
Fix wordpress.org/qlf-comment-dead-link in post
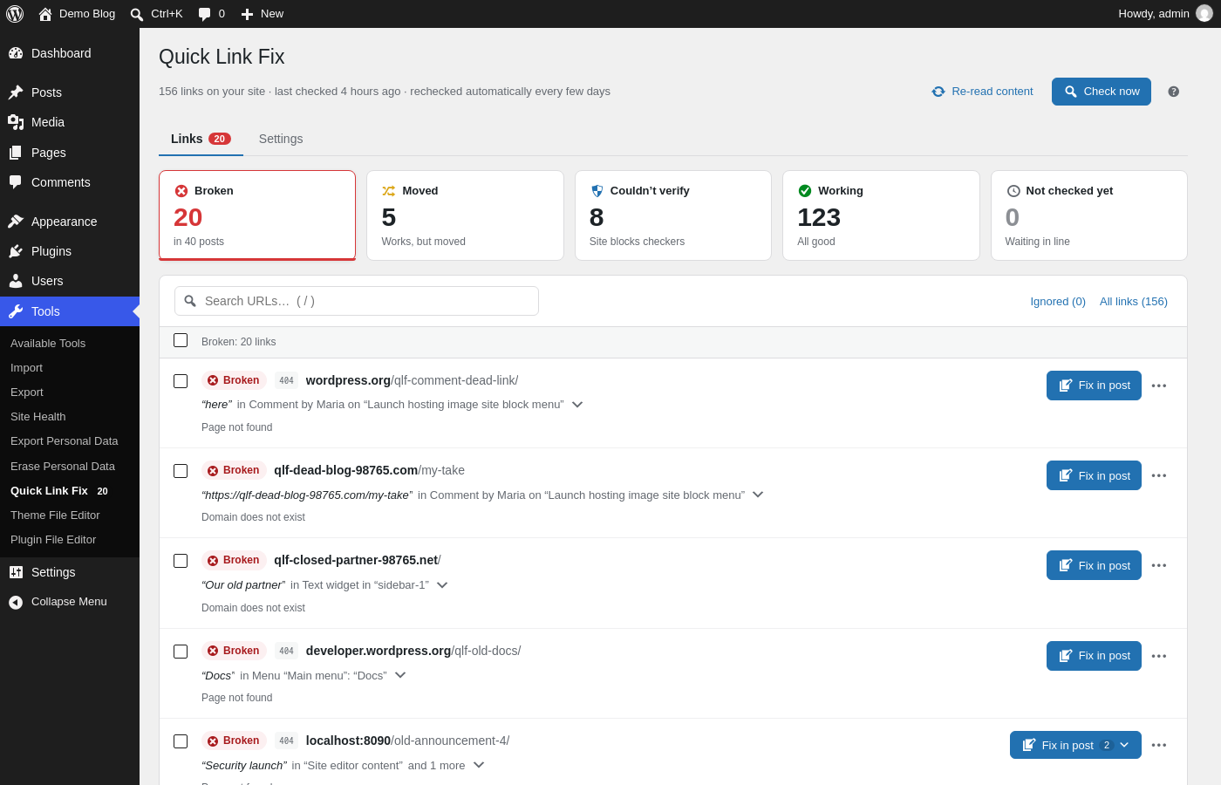click(x=1094, y=386)
